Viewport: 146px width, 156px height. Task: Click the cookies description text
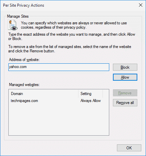click(74, 25)
